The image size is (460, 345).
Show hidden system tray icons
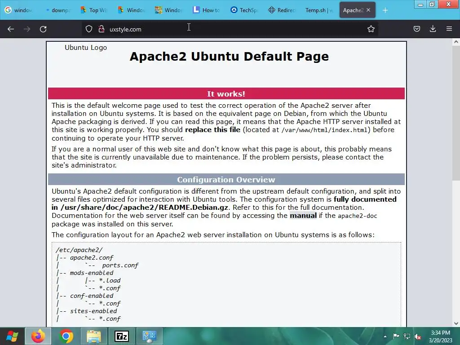coord(385,336)
